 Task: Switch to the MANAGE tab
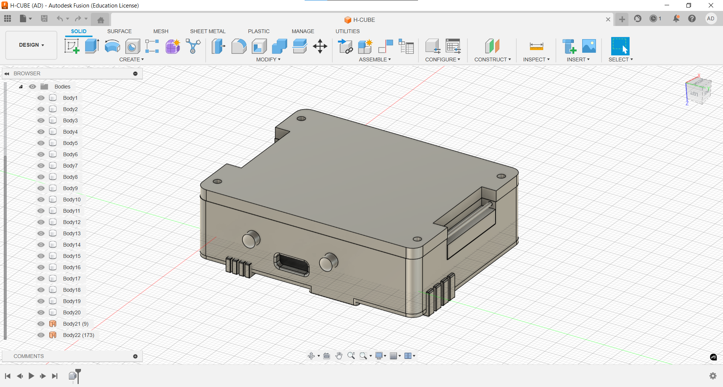(x=303, y=31)
